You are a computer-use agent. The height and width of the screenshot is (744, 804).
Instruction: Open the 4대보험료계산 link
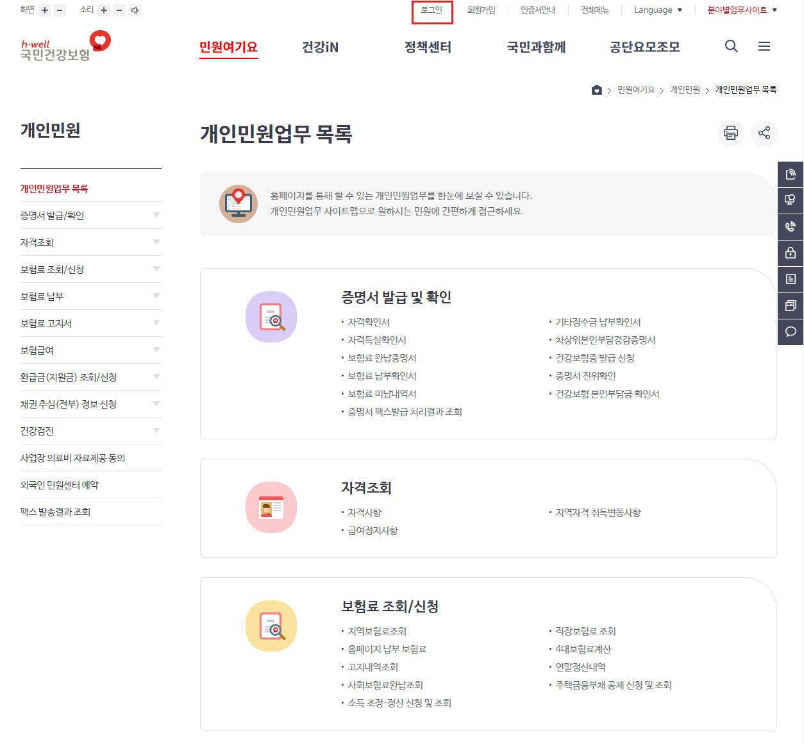(583, 649)
